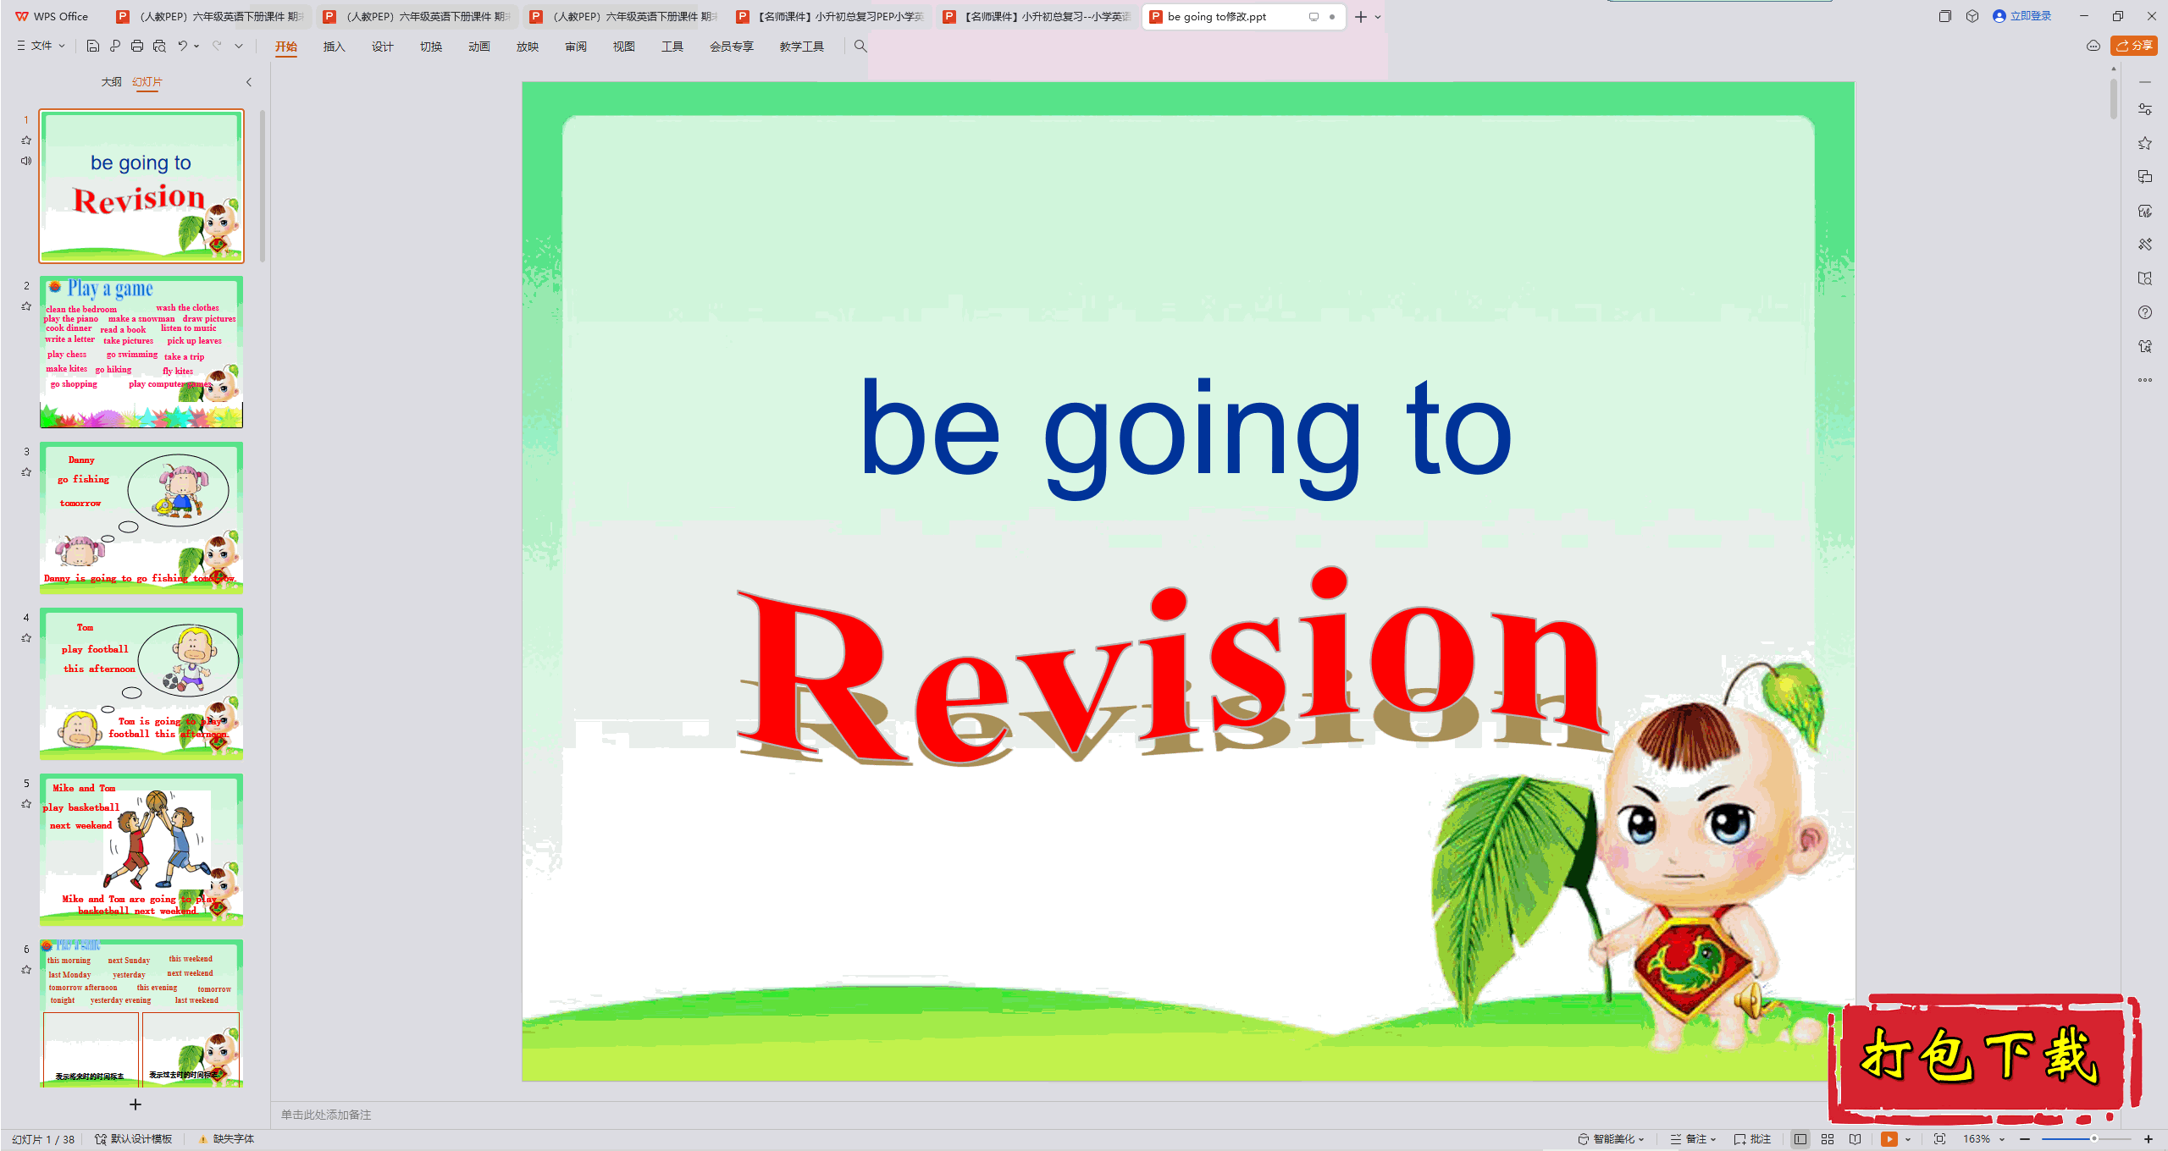Click the star animation icon beside slide 3
This screenshot has height=1151, width=2168.
pyautogui.click(x=26, y=472)
